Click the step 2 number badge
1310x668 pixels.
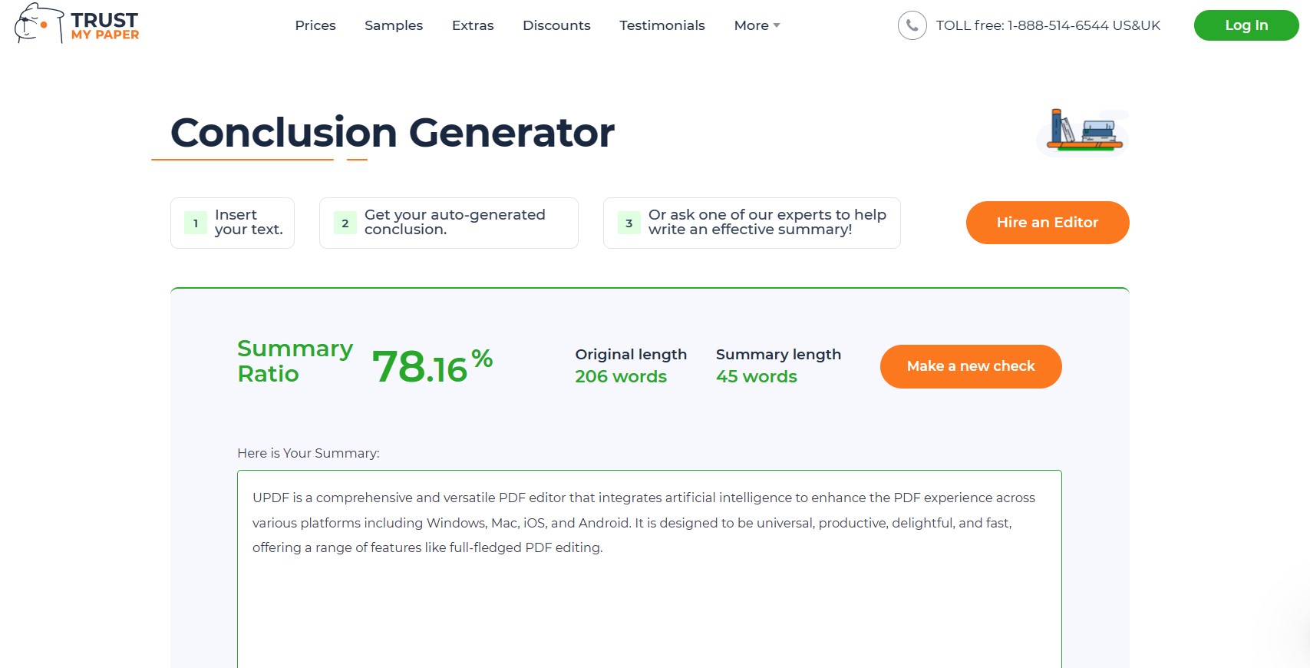(x=345, y=223)
